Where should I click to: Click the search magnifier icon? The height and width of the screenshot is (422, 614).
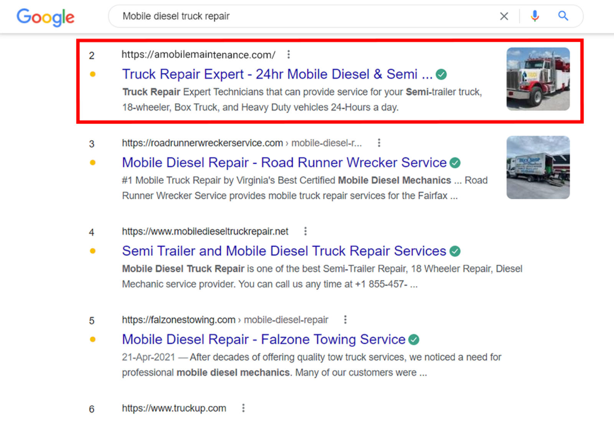[563, 16]
